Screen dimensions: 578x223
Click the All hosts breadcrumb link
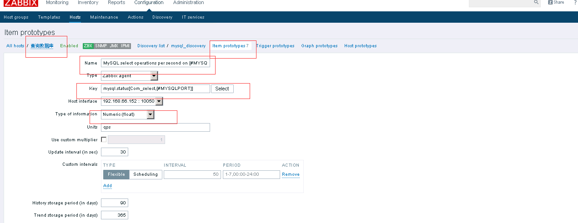(x=15, y=46)
